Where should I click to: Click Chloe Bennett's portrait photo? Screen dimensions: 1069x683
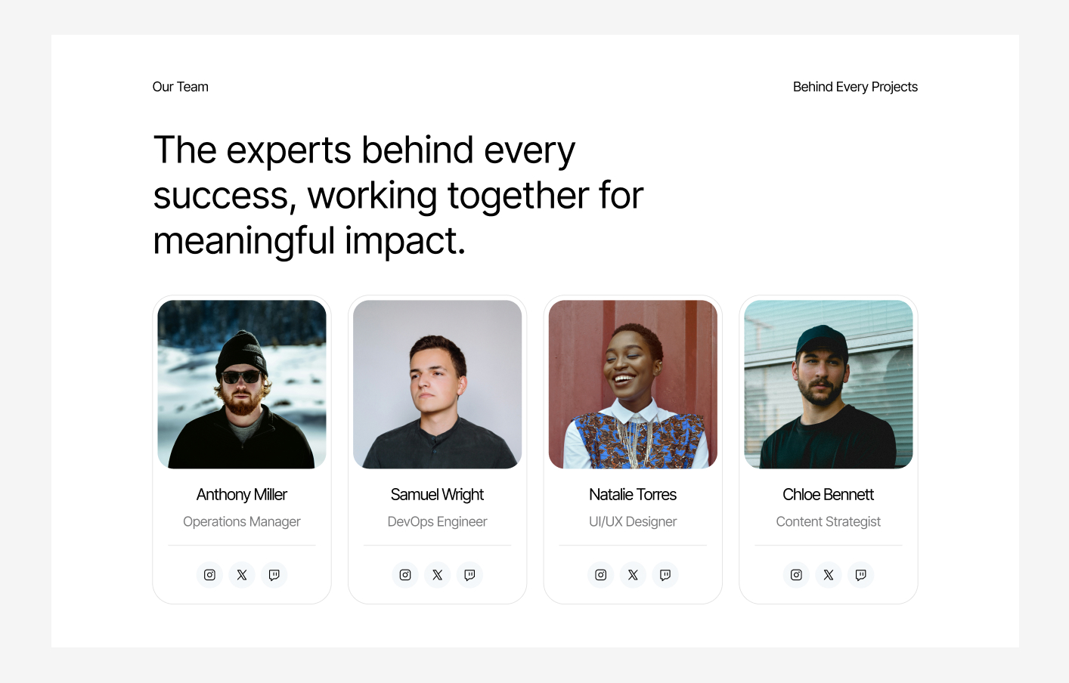pos(828,384)
